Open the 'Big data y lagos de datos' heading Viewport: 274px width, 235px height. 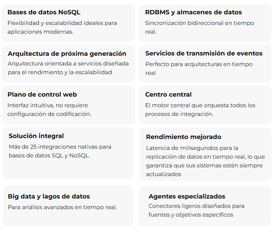click(x=49, y=196)
